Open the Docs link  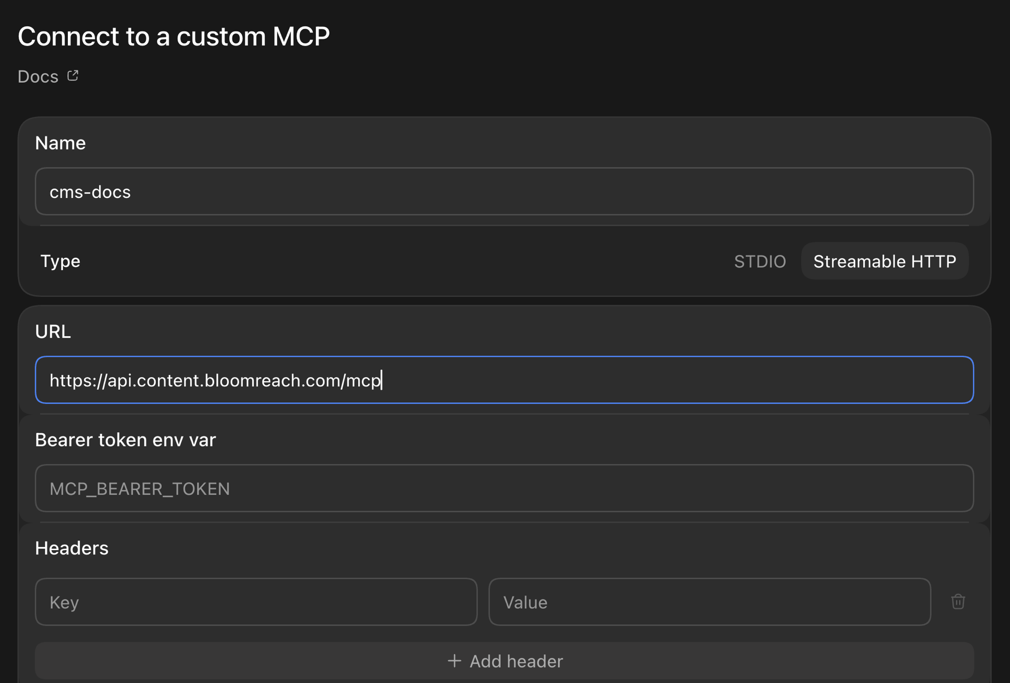pyautogui.click(x=38, y=76)
